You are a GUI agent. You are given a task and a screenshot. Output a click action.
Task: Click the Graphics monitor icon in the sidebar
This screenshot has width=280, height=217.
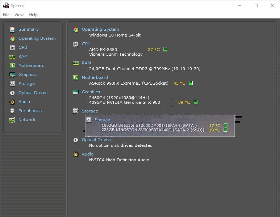[x=12, y=75]
